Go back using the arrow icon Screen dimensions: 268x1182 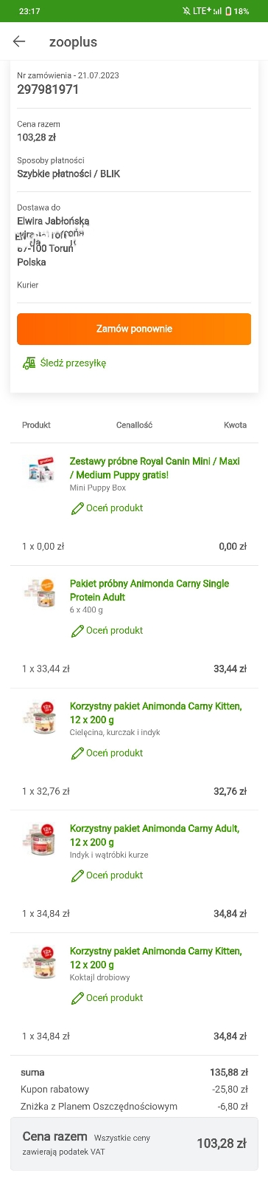coord(19,41)
